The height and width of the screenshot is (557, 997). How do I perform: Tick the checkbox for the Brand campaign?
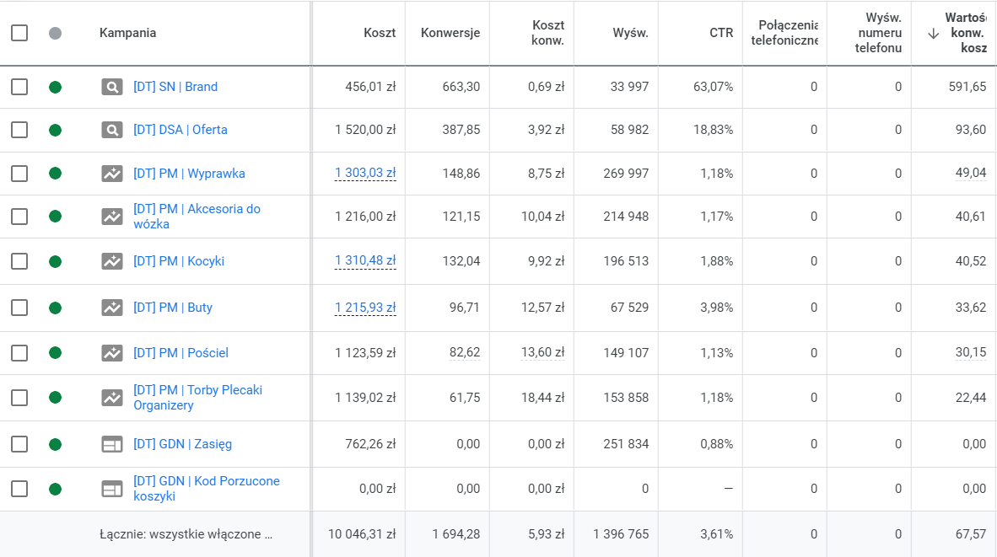pos(19,87)
